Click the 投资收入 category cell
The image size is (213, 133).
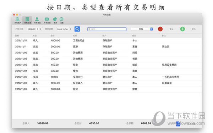point(78,83)
